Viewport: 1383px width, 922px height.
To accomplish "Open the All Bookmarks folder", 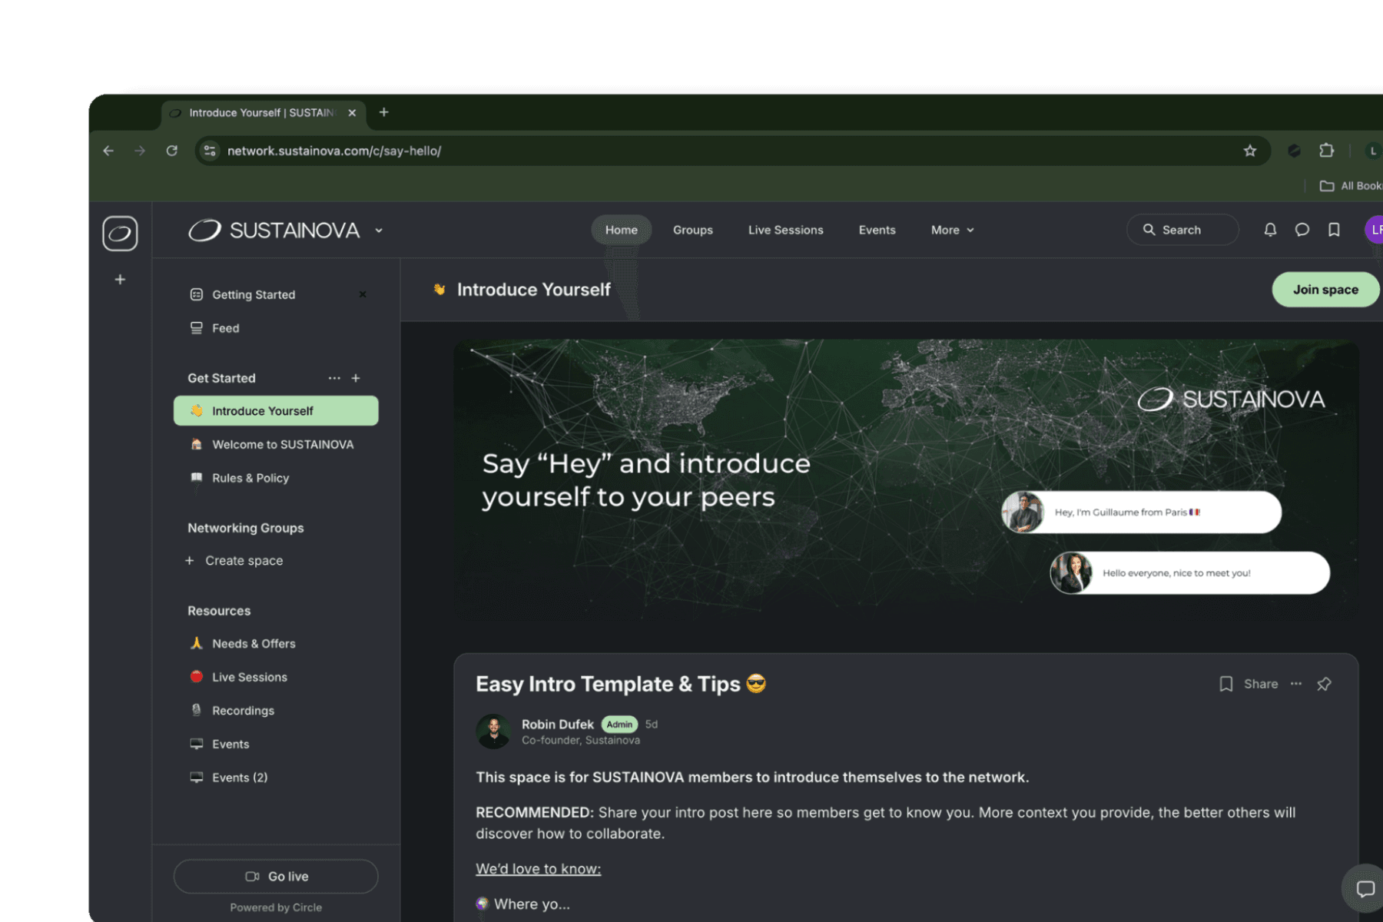I will click(1350, 186).
